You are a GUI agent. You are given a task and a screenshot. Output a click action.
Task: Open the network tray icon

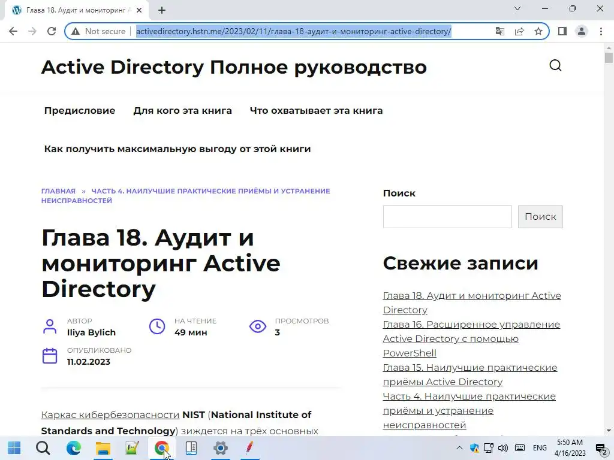[489, 448]
